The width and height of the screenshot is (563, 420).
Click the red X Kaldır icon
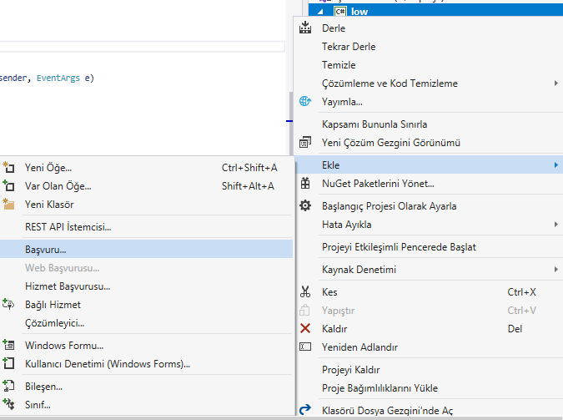pos(305,328)
